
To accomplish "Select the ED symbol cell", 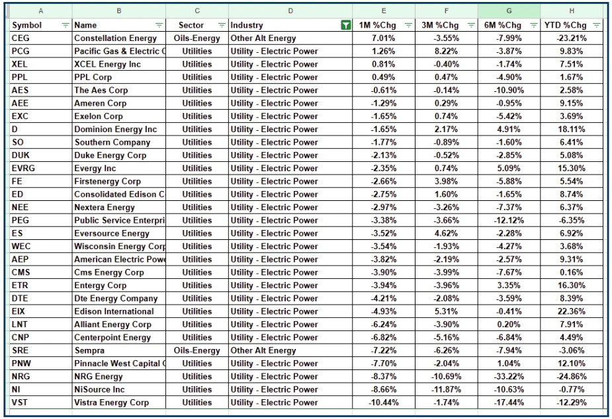I will (41, 194).
